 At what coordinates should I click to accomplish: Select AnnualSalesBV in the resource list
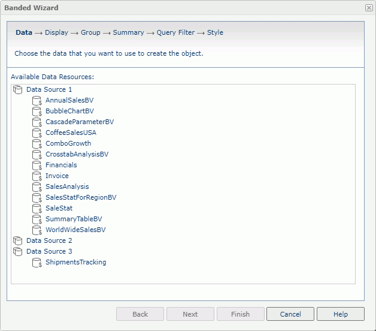point(69,100)
